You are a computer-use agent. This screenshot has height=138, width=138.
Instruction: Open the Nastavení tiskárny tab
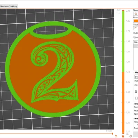(x=9, y=7)
